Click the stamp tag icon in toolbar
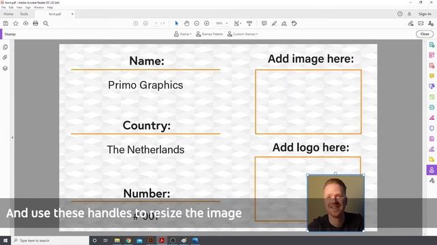Image resolution: width=437 pixels, height=245 pixels. click(294, 24)
